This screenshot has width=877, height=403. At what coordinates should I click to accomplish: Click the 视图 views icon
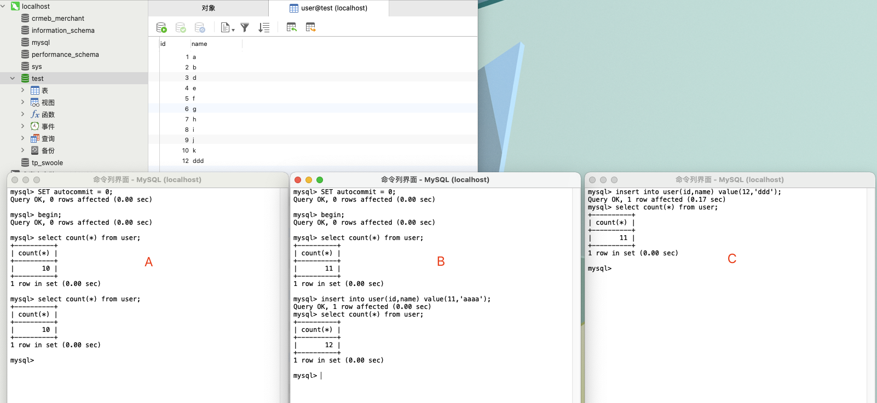35,102
